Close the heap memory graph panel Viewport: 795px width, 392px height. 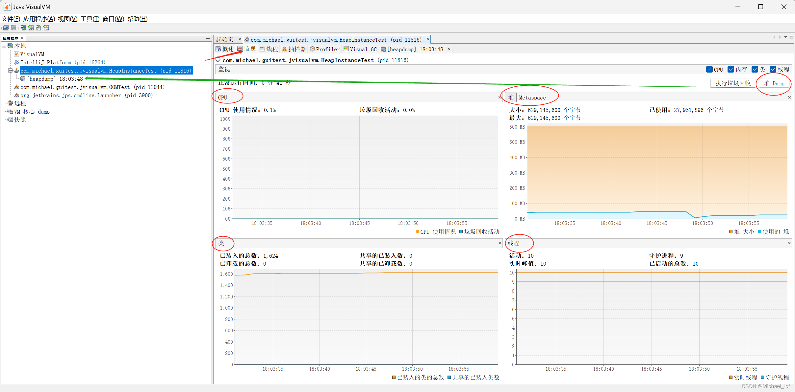(x=789, y=98)
